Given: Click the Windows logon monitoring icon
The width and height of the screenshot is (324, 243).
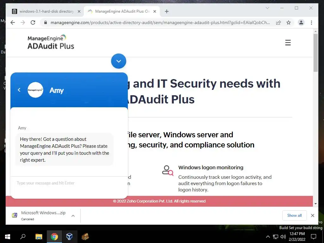Looking at the screenshot, I should coord(168,171).
